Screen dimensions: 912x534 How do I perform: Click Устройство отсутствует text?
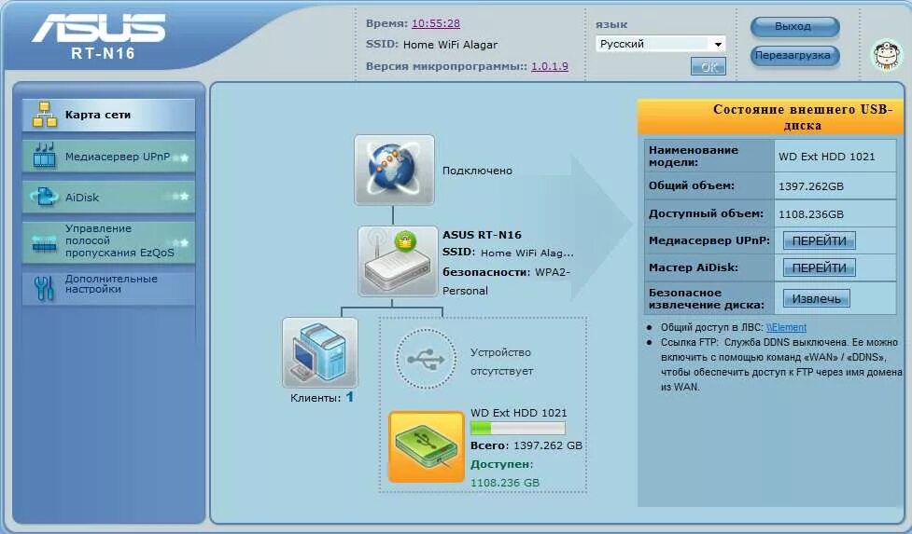(x=502, y=362)
